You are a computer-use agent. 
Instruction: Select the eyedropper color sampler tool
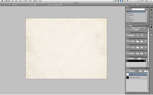pos(151,24)
